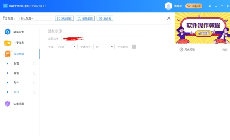The width and height of the screenshot is (230, 140).
Task: Minimize the window
Action: [x=216, y=6]
